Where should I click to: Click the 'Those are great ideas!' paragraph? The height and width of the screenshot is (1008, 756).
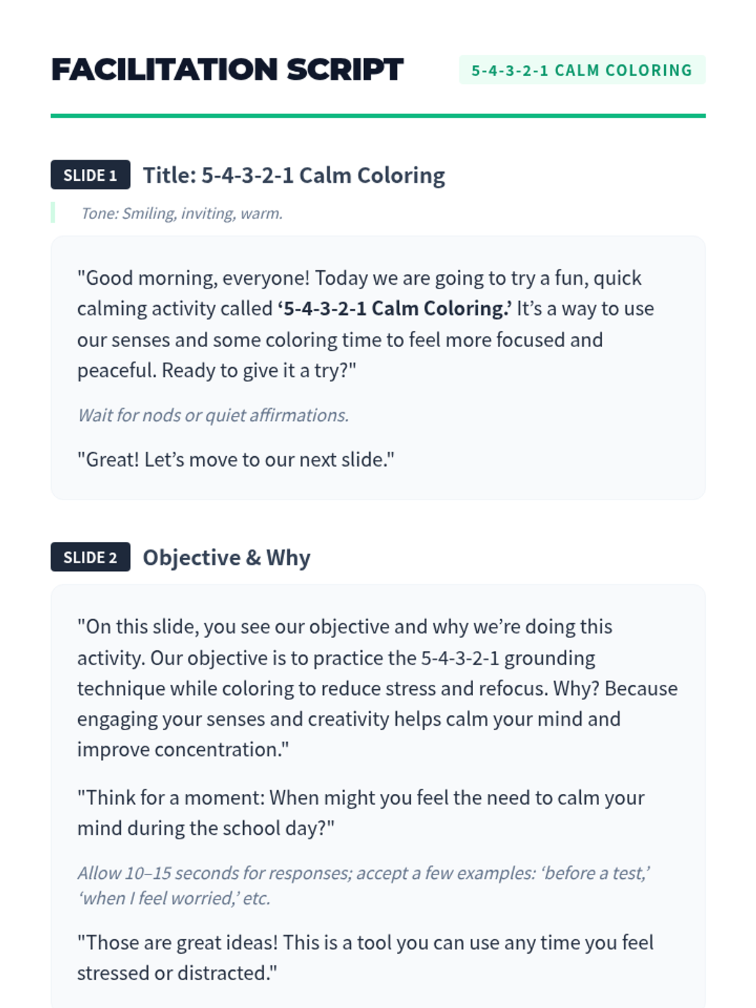pyautogui.click(x=365, y=958)
